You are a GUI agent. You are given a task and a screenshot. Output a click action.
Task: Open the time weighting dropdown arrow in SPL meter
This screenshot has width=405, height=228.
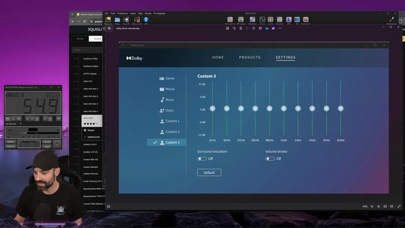[x=20, y=124]
